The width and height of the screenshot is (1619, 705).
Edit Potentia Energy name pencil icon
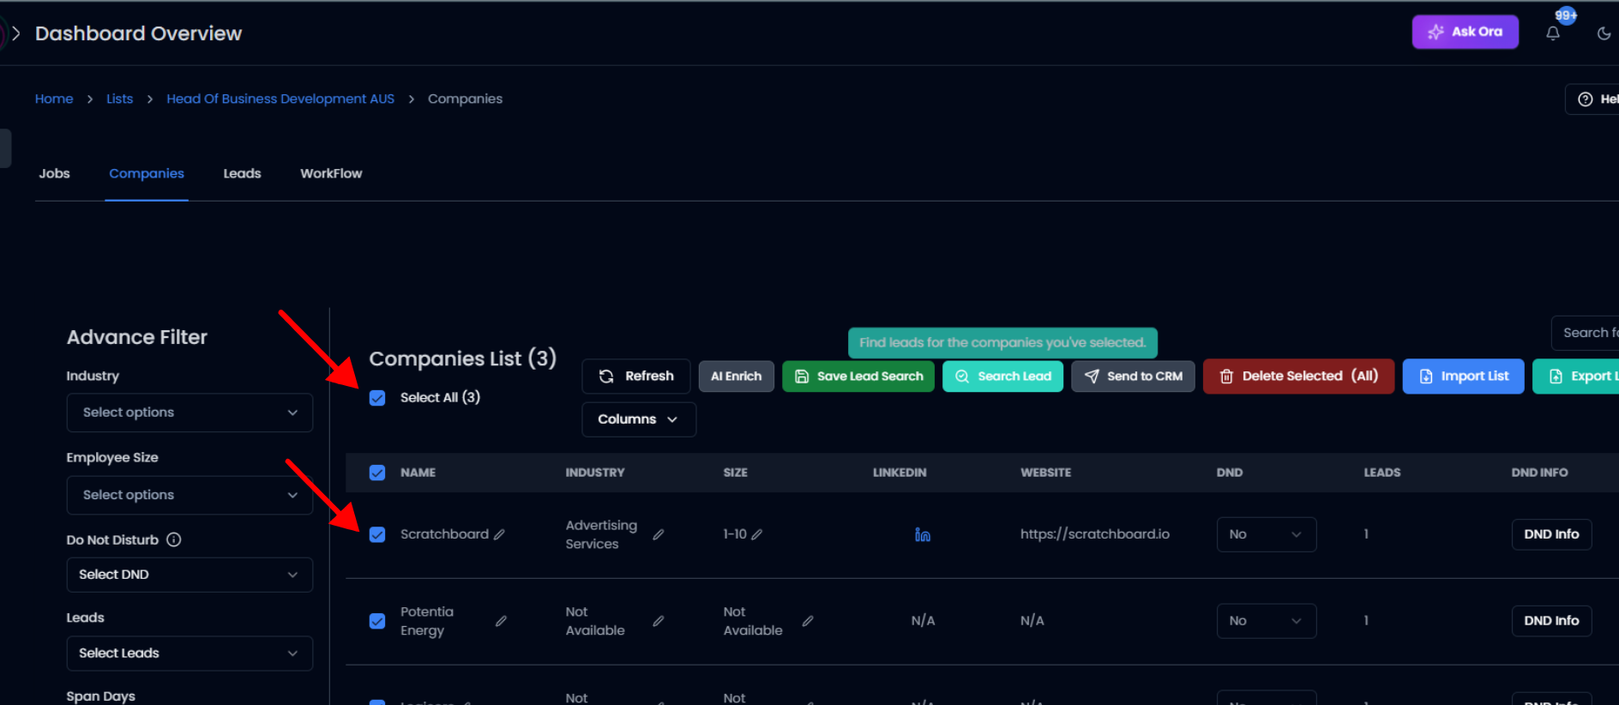(x=501, y=621)
